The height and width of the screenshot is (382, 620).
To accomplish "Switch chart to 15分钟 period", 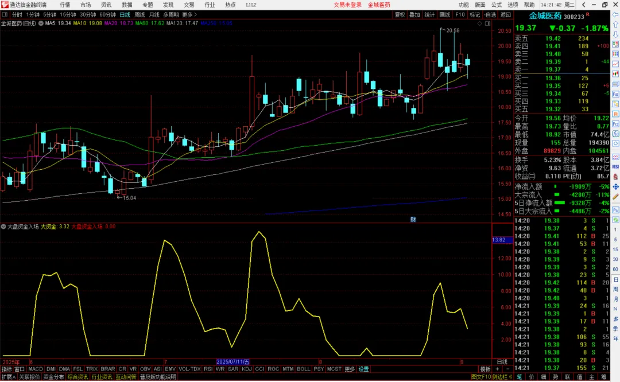I will point(68,14).
